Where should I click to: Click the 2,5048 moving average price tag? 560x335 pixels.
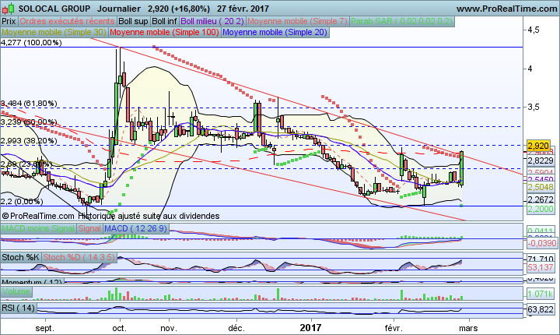pyautogui.click(x=541, y=187)
